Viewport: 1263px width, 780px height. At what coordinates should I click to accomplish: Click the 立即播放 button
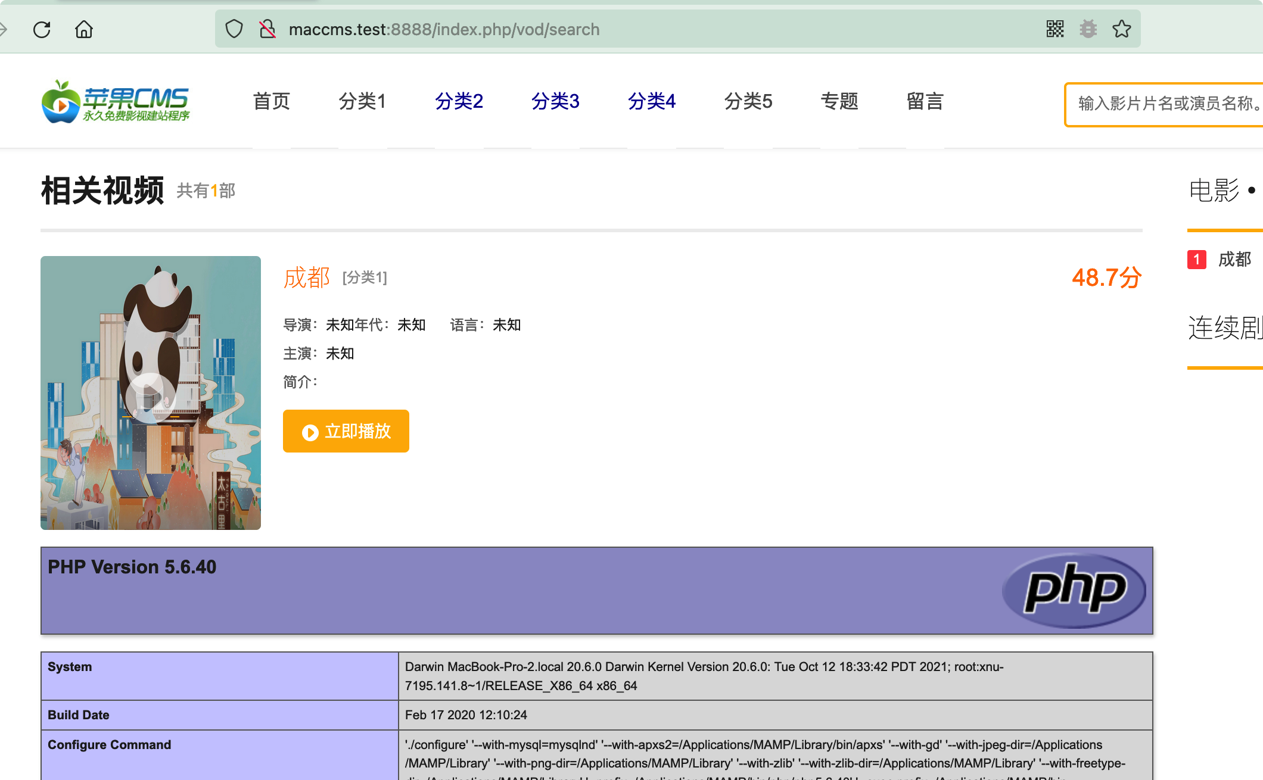tap(346, 431)
